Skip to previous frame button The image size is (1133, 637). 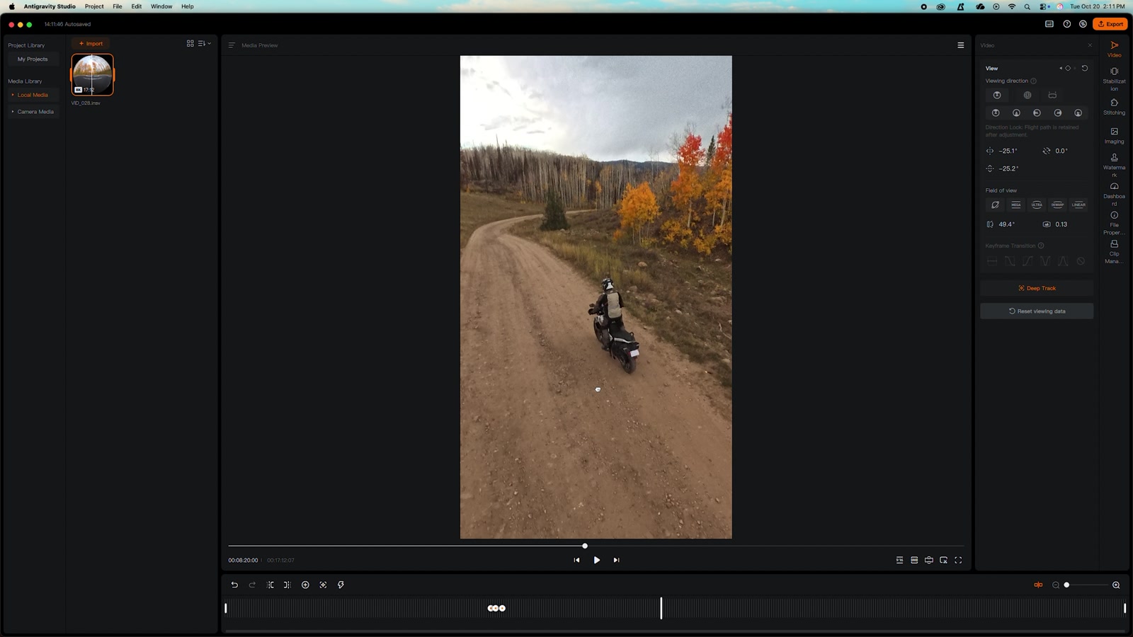(x=576, y=560)
